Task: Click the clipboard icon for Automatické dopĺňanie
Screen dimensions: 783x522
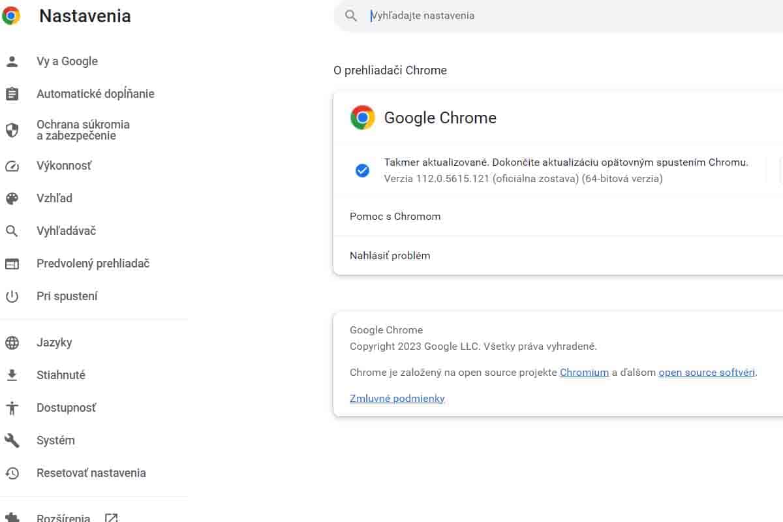Action: pyautogui.click(x=12, y=94)
